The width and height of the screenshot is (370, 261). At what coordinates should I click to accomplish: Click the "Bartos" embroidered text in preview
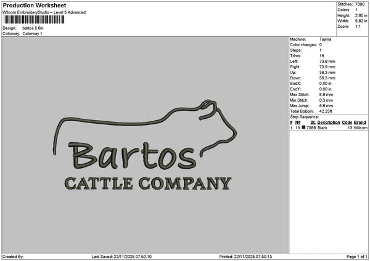click(132, 156)
